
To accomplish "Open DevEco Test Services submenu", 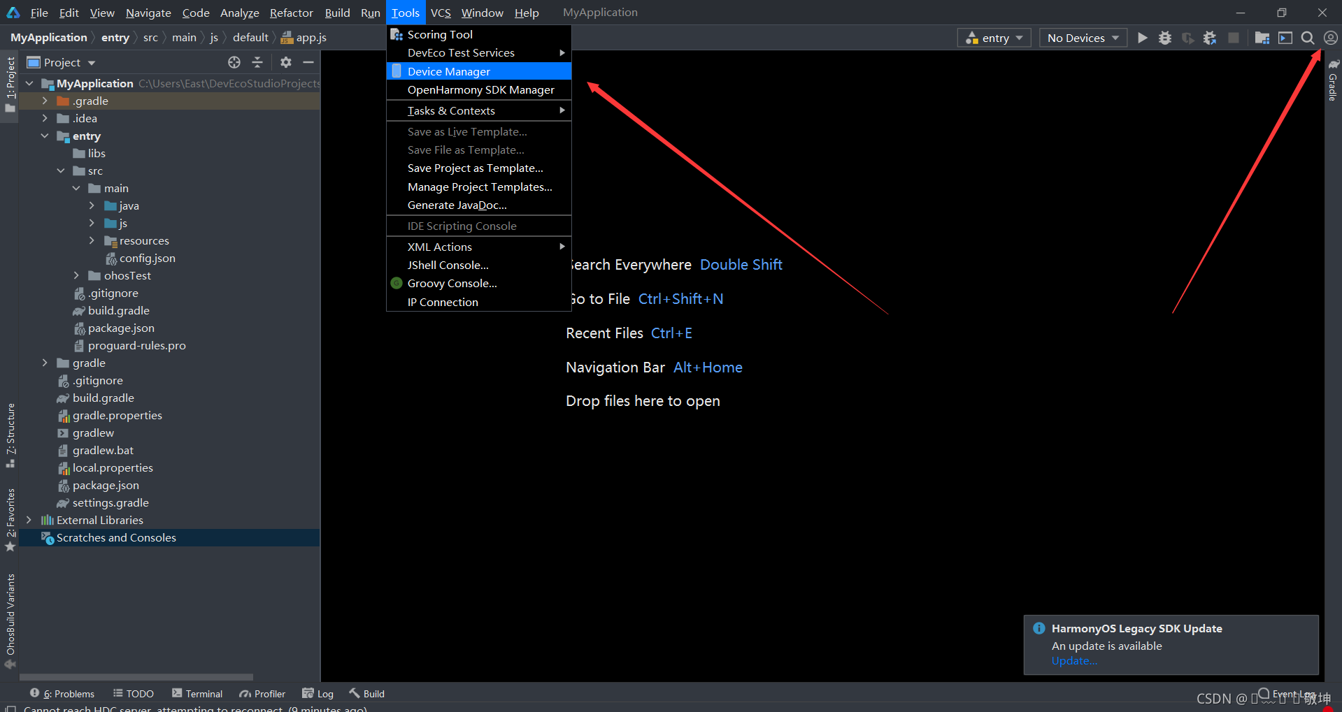I will (479, 52).
